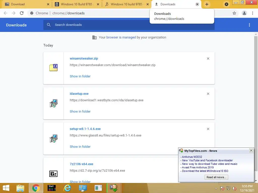Open File Explorer from the taskbar

(x=20, y=188)
